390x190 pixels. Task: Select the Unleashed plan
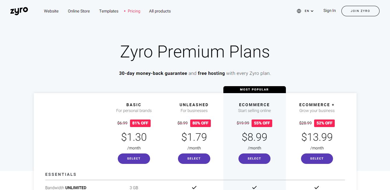point(194,159)
